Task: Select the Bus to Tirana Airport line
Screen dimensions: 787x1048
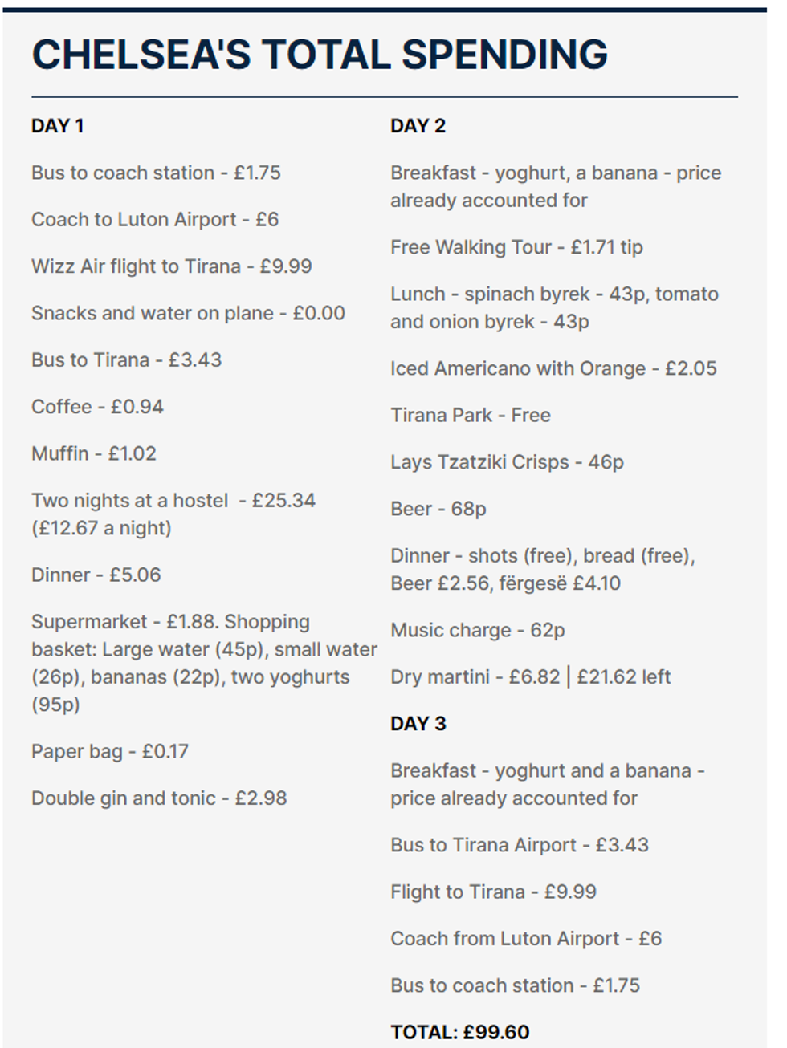Action: click(x=519, y=845)
